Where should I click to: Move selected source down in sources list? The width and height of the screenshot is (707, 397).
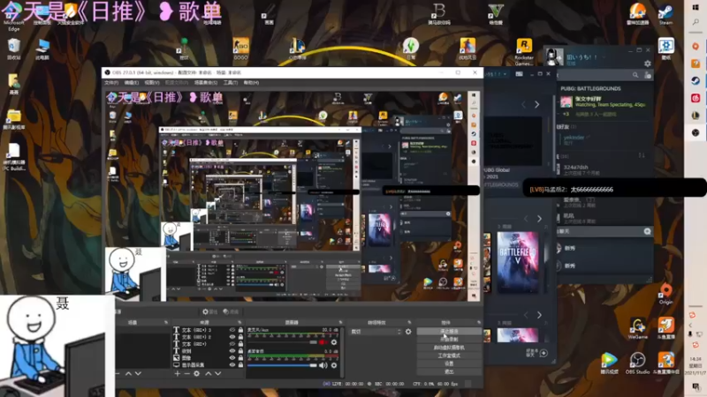tap(218, 373)
